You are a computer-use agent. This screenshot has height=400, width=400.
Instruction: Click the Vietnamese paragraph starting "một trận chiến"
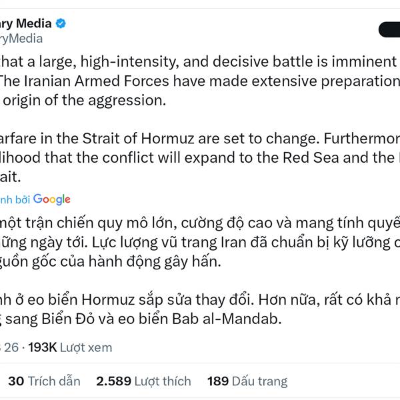click(x=200, y=222)
